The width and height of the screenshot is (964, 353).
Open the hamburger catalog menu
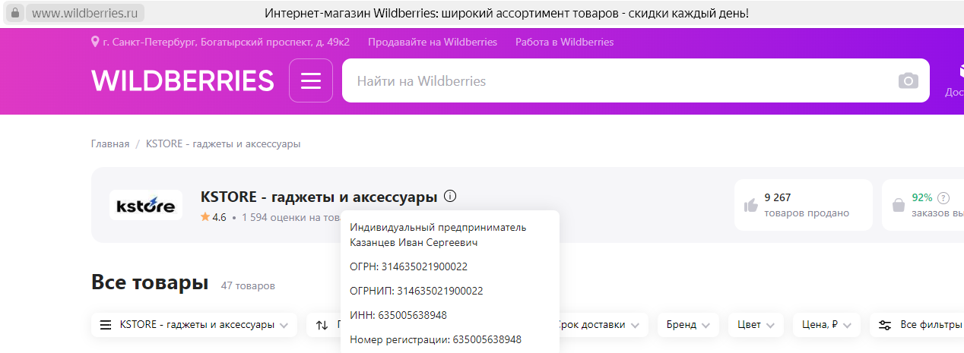click(311, 80)
